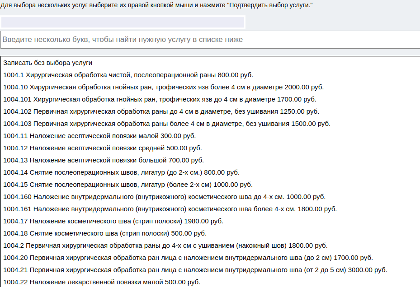Pick 1004.13 large aseptic dressing

tap(104, 160)
